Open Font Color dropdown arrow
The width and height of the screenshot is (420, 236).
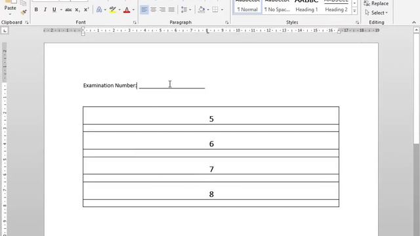133,10
